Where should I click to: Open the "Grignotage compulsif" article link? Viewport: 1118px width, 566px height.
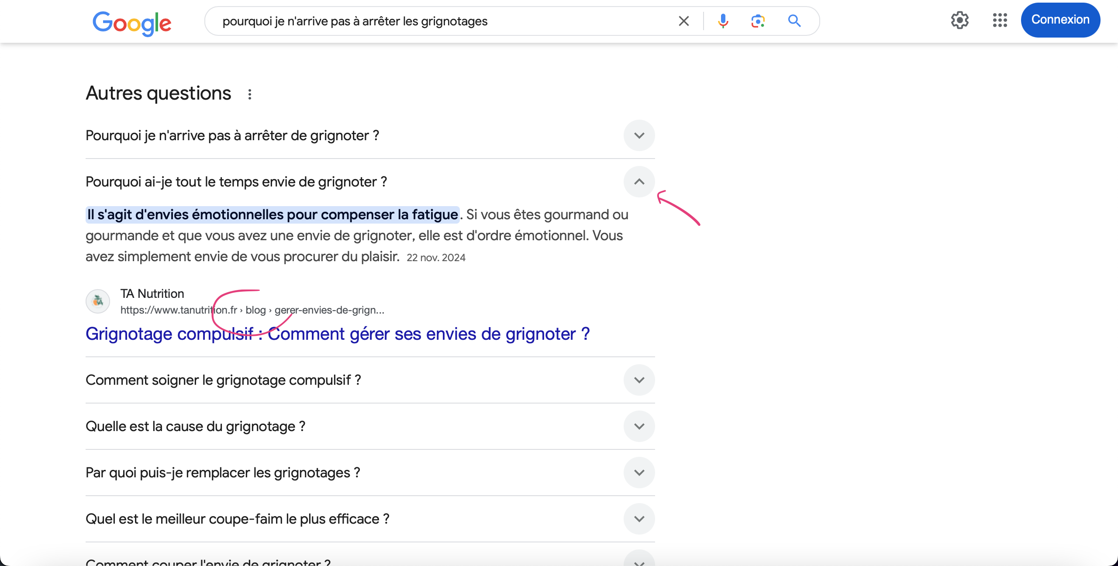point(338,334)
